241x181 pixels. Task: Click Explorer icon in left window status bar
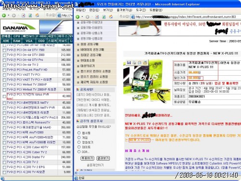2,179
